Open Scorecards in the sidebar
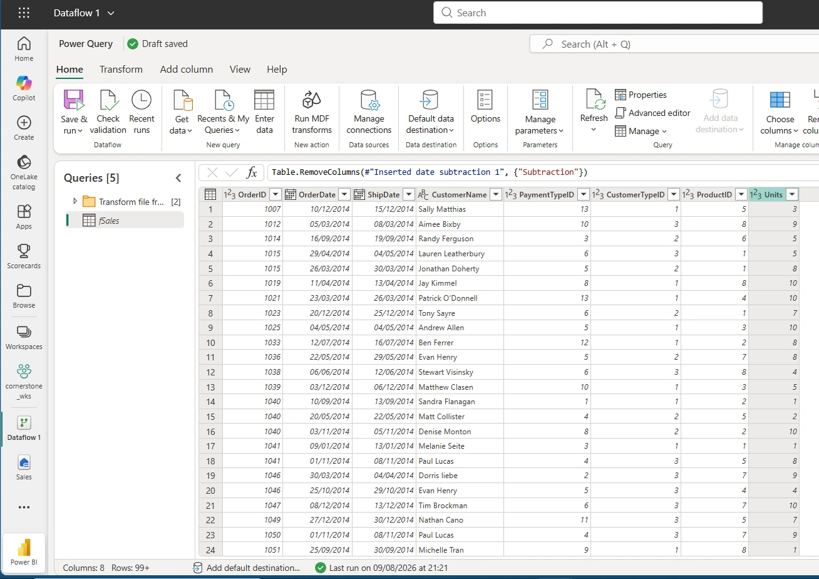The width and height of the screenshot is (819, 579). (24, 256)
